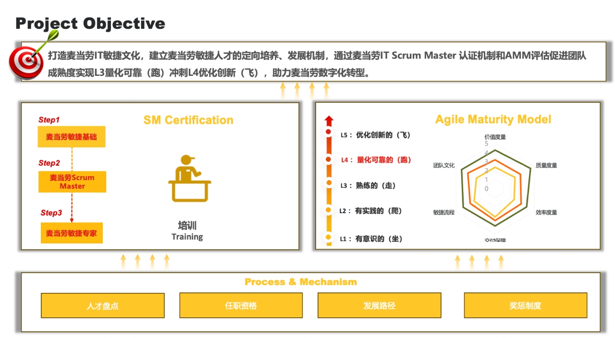Select the 麦当劳敏捷基础 step box

[x=72, y=137]
